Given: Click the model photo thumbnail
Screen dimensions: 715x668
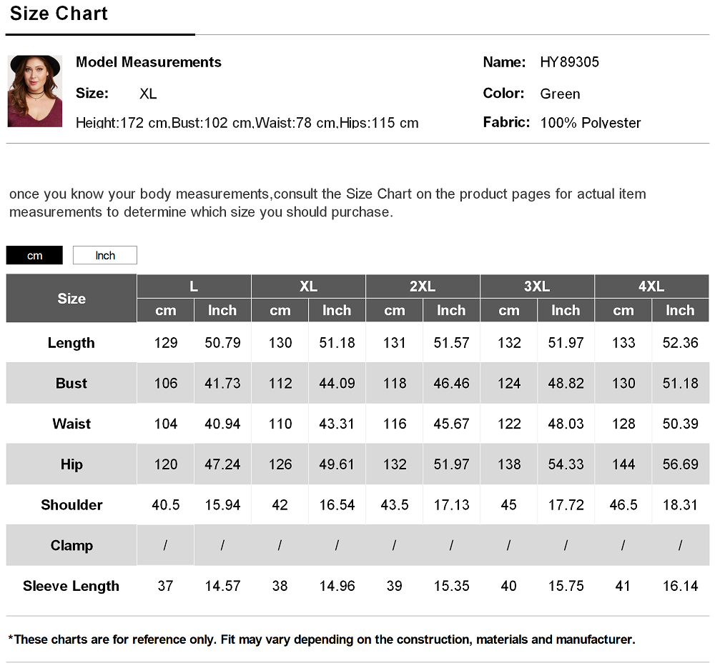Looking at the screenshot, I should coord(34,91).
